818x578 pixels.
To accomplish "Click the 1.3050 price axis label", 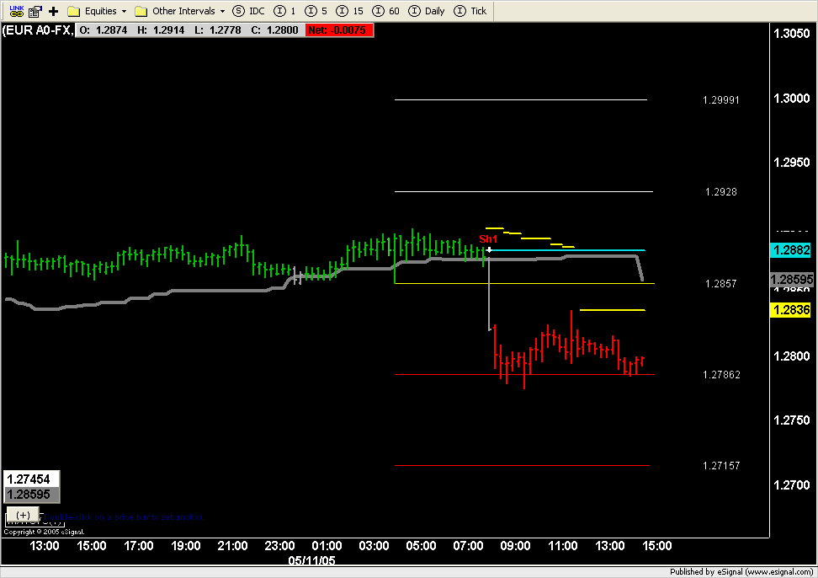I will [x=791, y=34].
